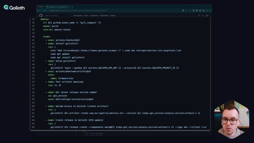Click the browser address bar URL
The width and height of the screenshot is (254, 143).
(79, 11)
